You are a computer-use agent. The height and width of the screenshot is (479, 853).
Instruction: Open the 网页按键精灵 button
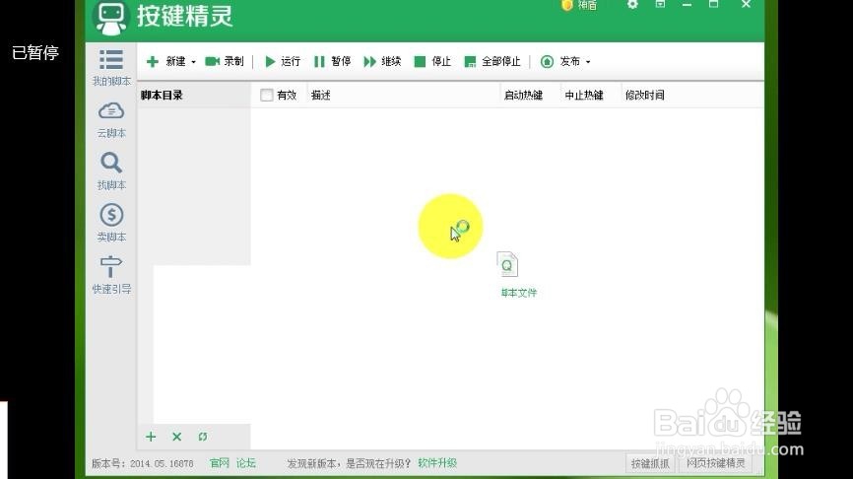point(716,463)
